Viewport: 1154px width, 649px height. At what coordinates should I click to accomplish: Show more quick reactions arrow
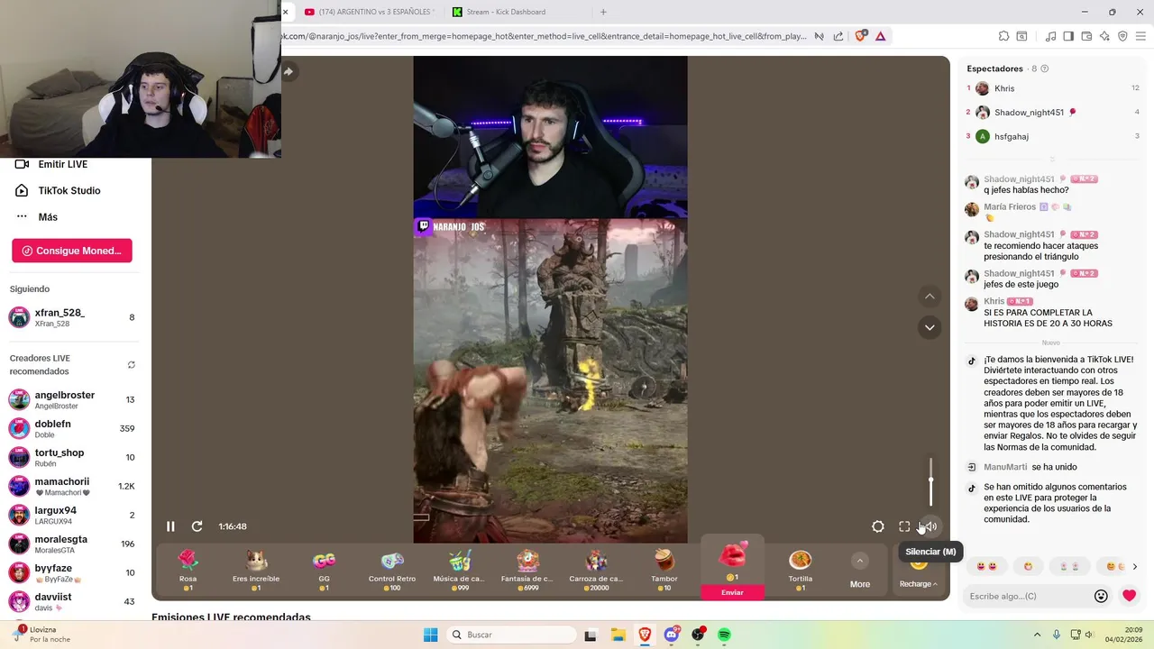tap(1134, 566)
